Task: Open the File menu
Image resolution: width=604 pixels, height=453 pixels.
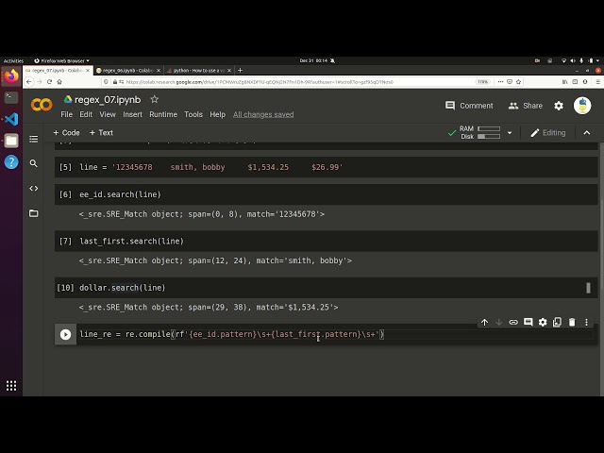Action: pos(66,114)
